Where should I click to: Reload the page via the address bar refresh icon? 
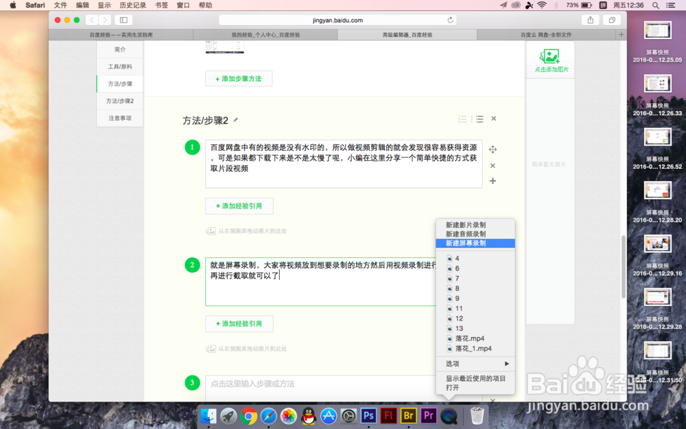(451, 19)
